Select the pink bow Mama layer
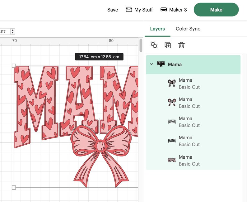Screen dimensions: 247x202 (x=193, y=103)
